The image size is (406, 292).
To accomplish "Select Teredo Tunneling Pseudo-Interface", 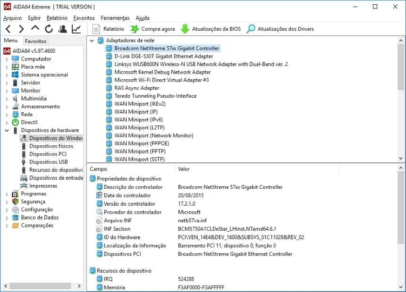I will pyautogui.click(x=152, y=96).
